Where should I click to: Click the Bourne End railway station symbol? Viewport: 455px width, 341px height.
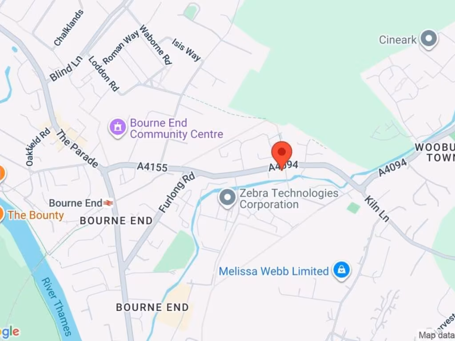108,203
